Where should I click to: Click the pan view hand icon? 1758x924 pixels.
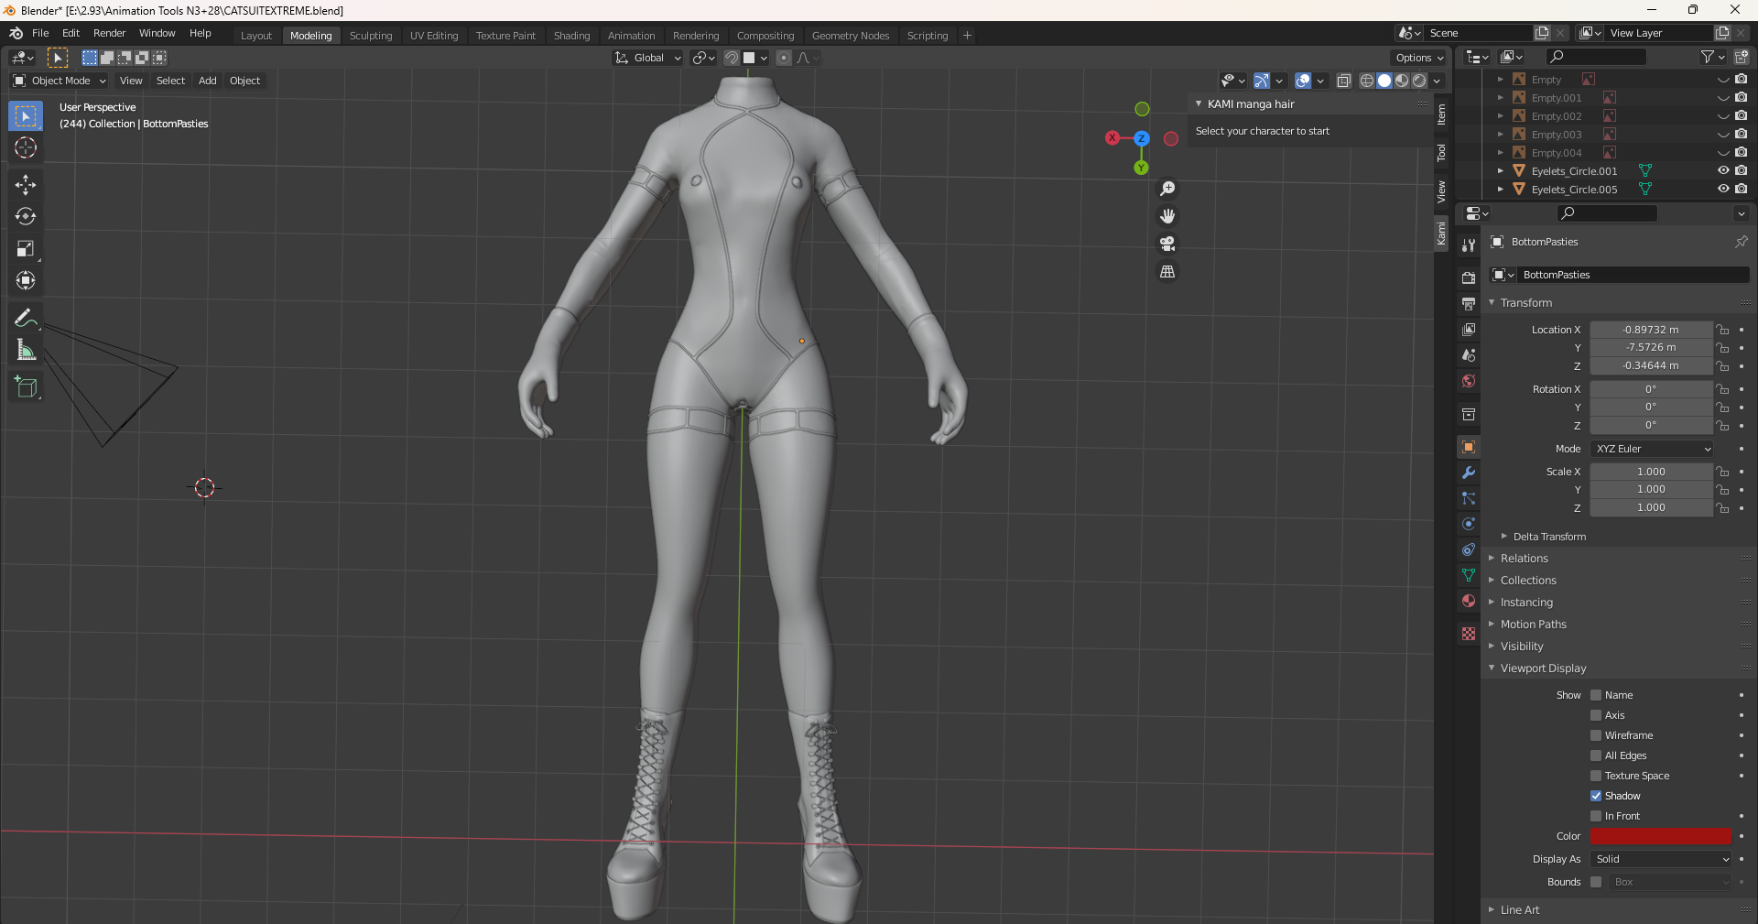coord(1167,216)
